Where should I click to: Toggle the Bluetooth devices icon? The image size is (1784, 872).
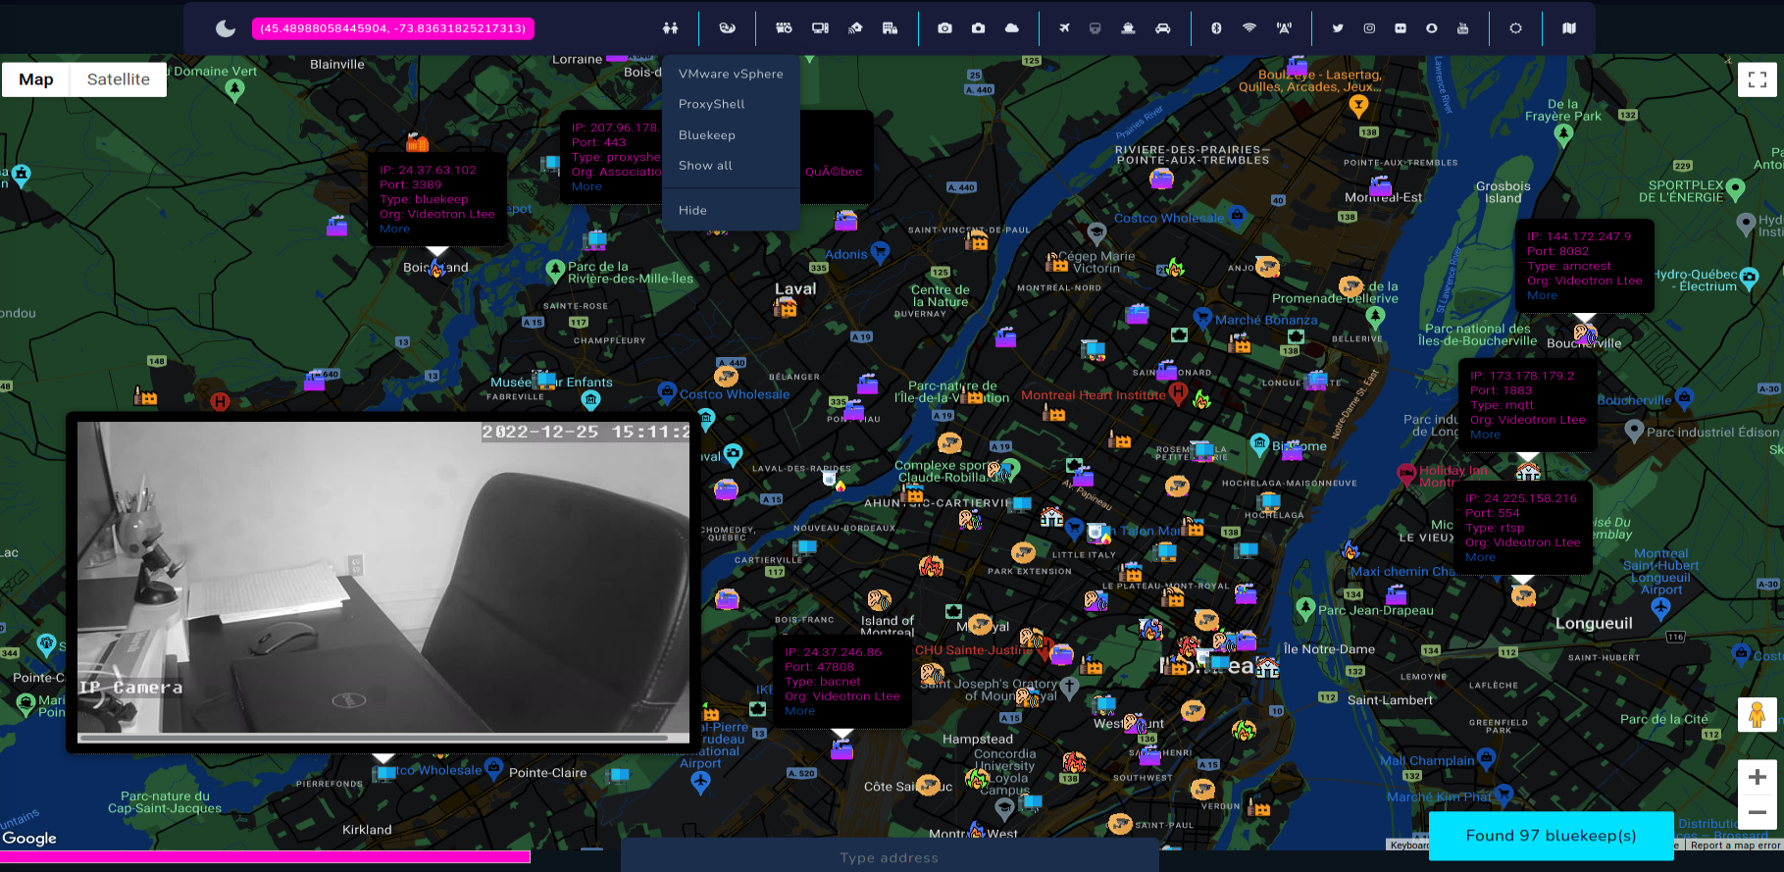[1216, 28]
